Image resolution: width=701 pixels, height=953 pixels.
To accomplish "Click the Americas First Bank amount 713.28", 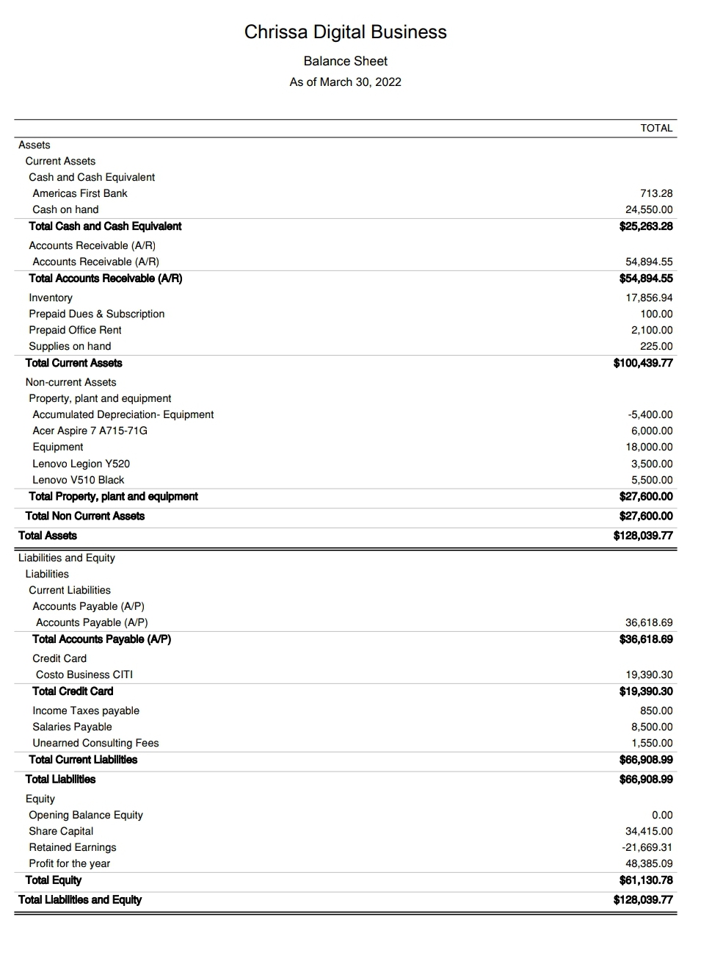I will pyautogui.click(x=655, y=193).
